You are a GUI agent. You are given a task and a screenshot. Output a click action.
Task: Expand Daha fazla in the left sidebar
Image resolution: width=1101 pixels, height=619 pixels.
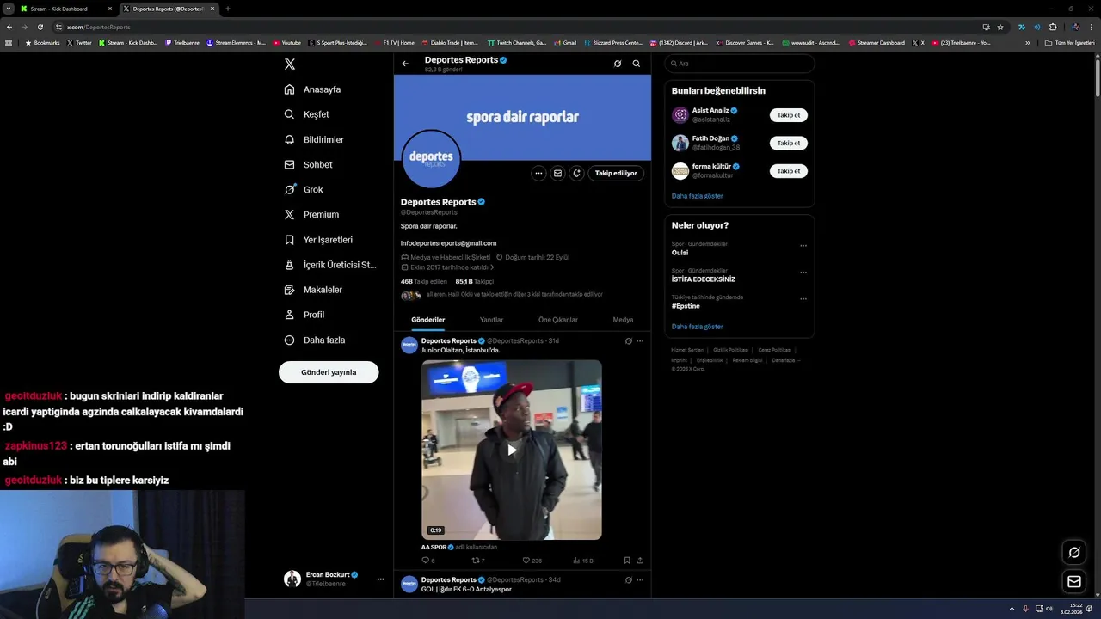pos(315,340)
